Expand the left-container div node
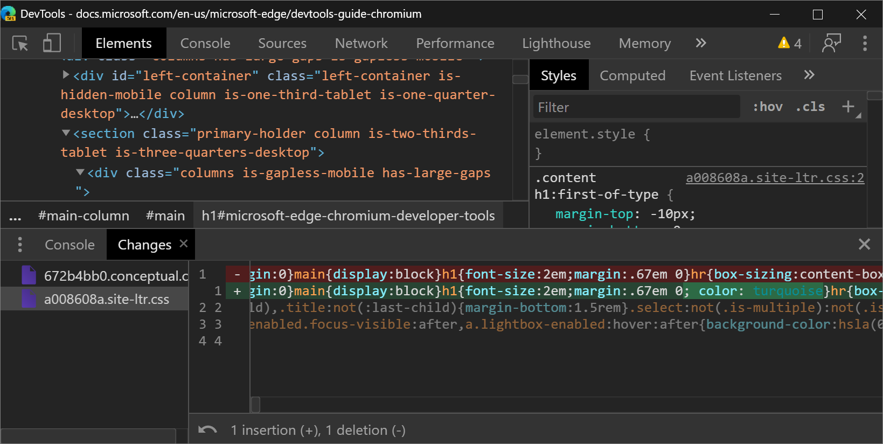 pos(66,75)
